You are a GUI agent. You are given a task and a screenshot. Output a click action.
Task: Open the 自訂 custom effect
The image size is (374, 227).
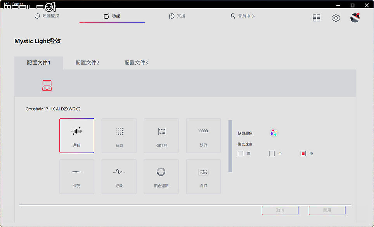tap(203, 177)
